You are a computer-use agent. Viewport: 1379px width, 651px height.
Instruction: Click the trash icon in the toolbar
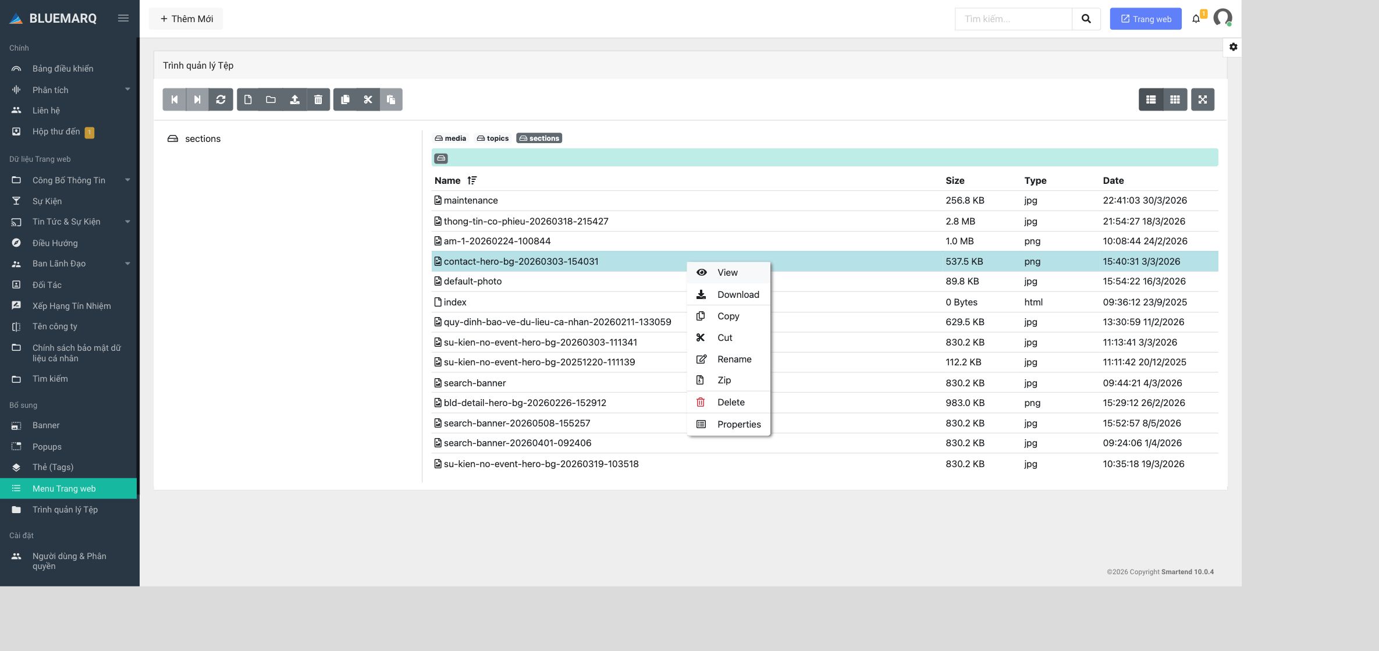tap(318, 99)
